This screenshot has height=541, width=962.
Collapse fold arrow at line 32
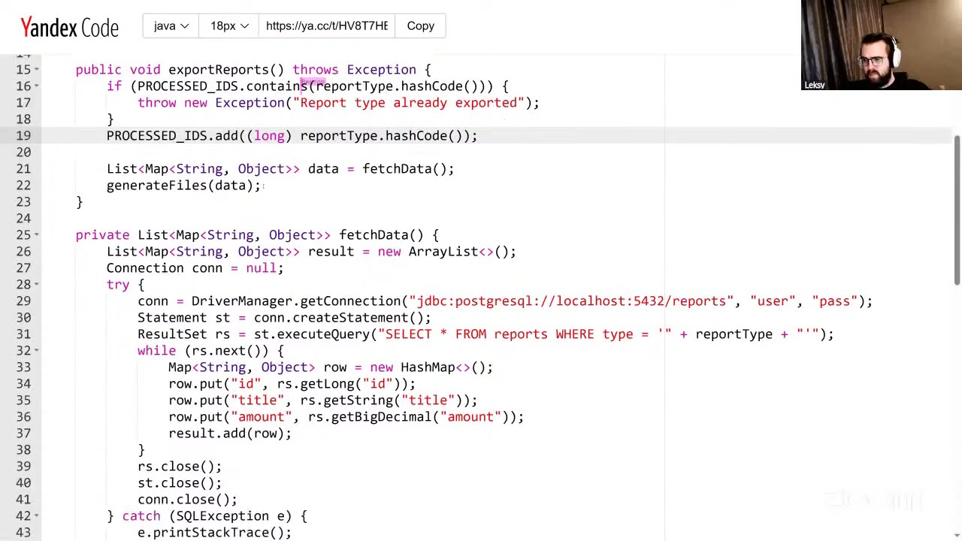36,351
